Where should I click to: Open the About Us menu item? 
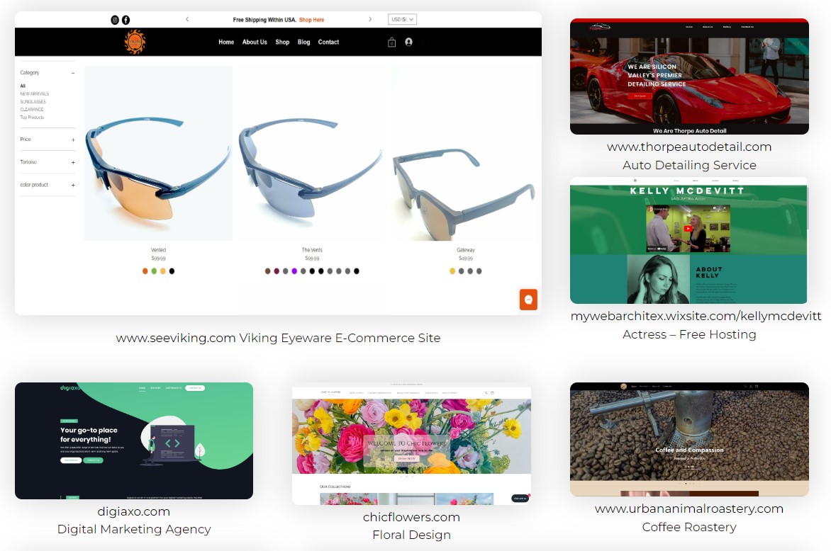[255, 42]
